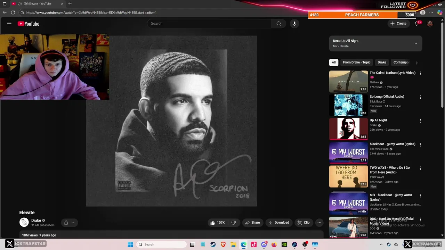Screen dimensions: 445x250
Task: Click the Clip button
Action: tap(303, 223)
